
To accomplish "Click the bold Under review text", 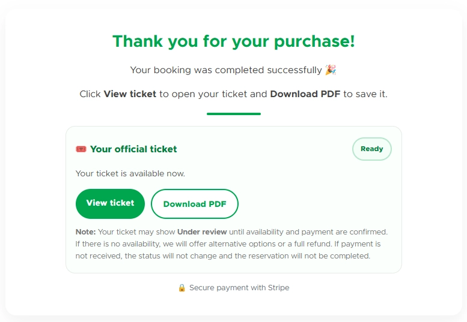I will tap(202, 232).
